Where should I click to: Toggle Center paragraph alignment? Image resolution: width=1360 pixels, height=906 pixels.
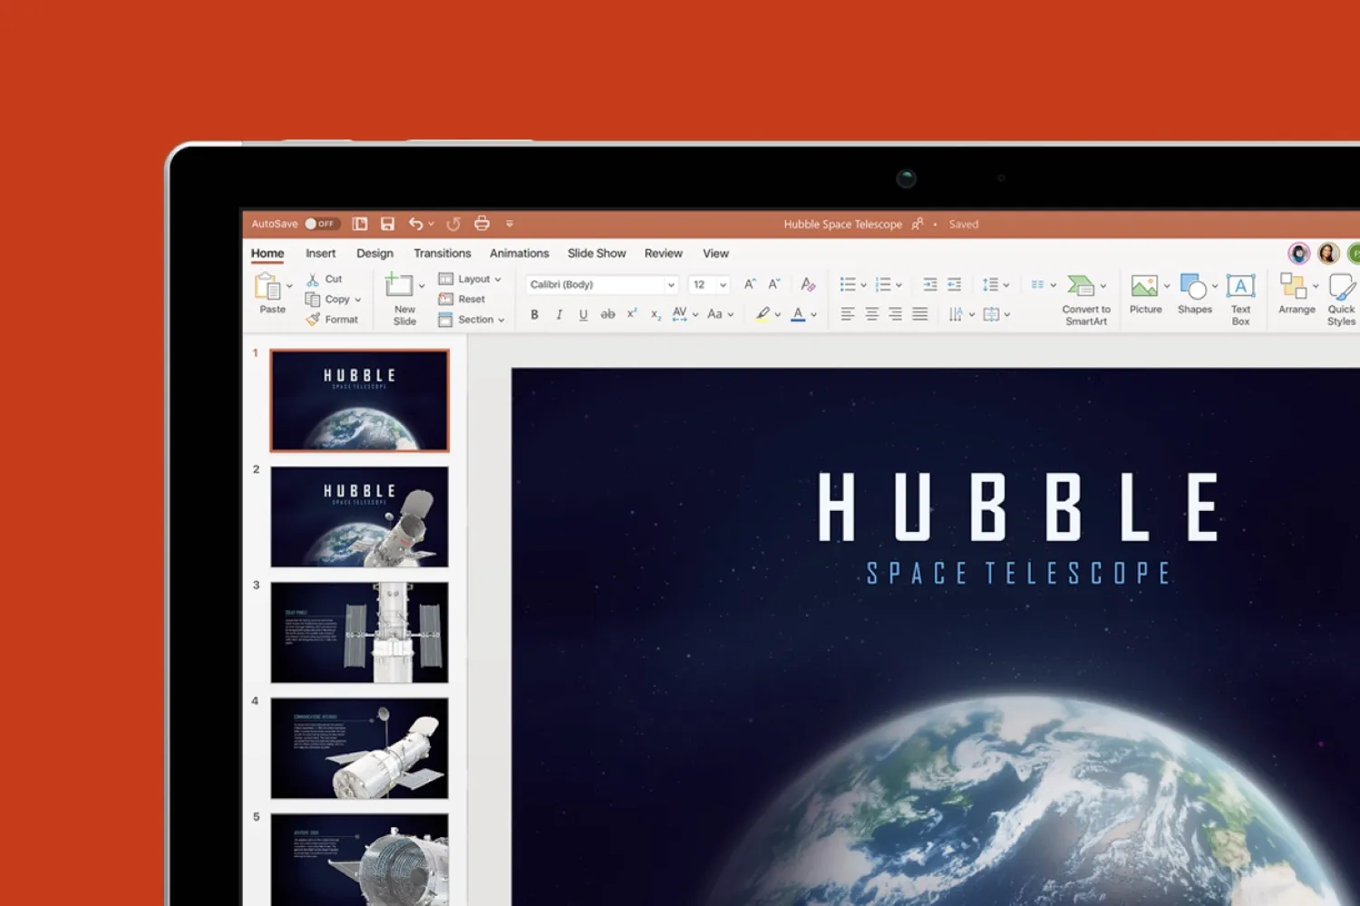871,314
